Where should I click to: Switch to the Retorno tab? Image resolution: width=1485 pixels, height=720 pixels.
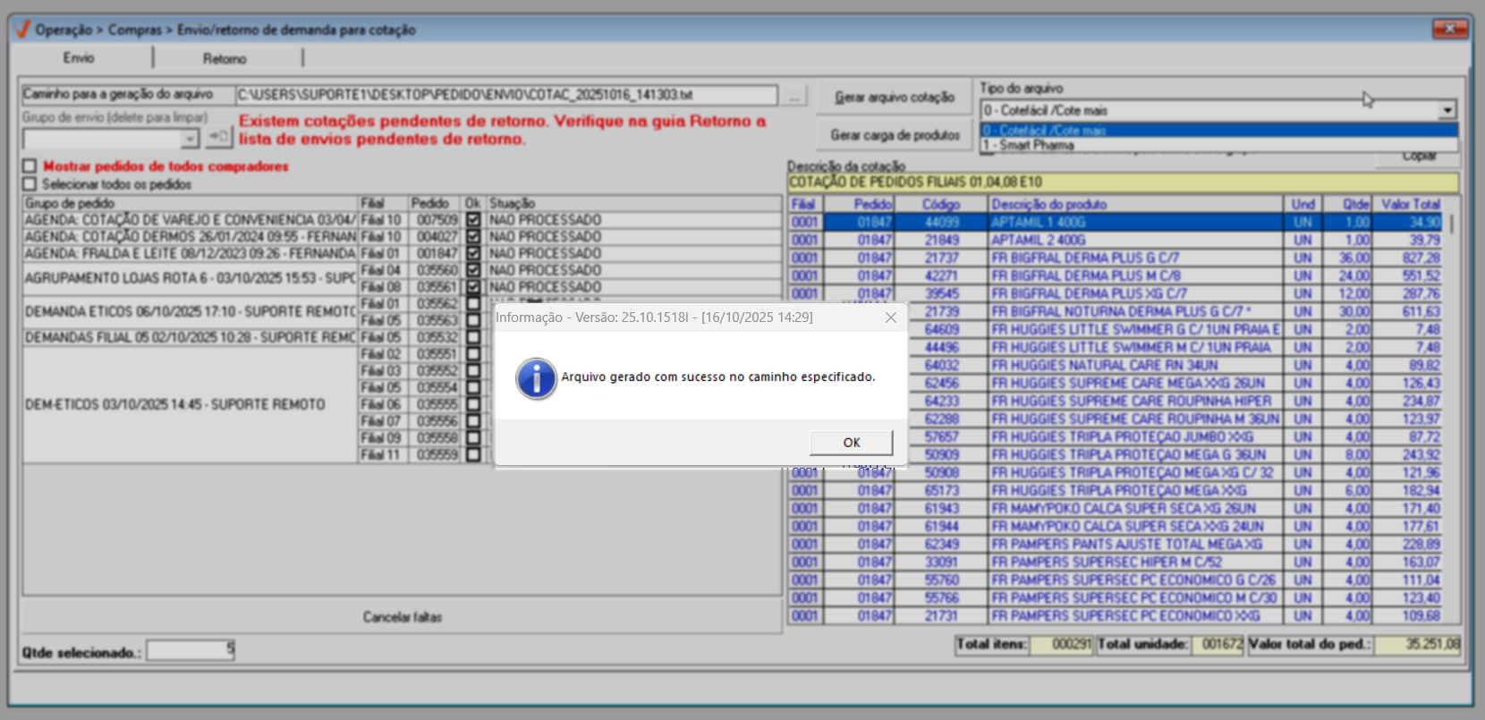[x=225, y=59]
